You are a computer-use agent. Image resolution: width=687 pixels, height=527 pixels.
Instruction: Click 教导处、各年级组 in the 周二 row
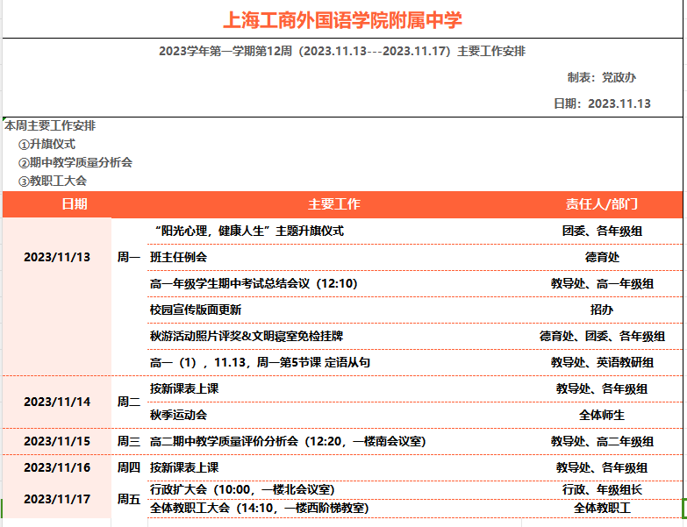pyautogui.click(x=602, y=388)
